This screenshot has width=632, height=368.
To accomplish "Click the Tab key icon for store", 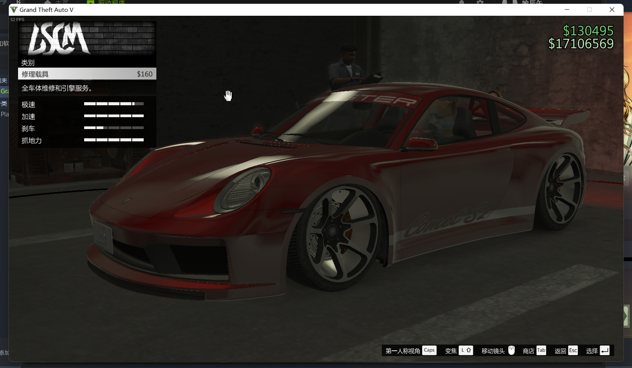I will (541, 350).
